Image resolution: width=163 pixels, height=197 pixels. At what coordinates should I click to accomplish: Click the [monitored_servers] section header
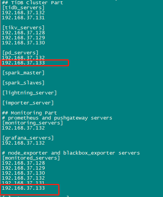31,158
